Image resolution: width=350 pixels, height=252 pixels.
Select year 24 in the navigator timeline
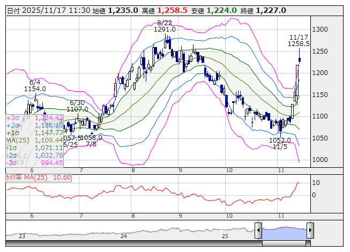[x=124, y=236]
